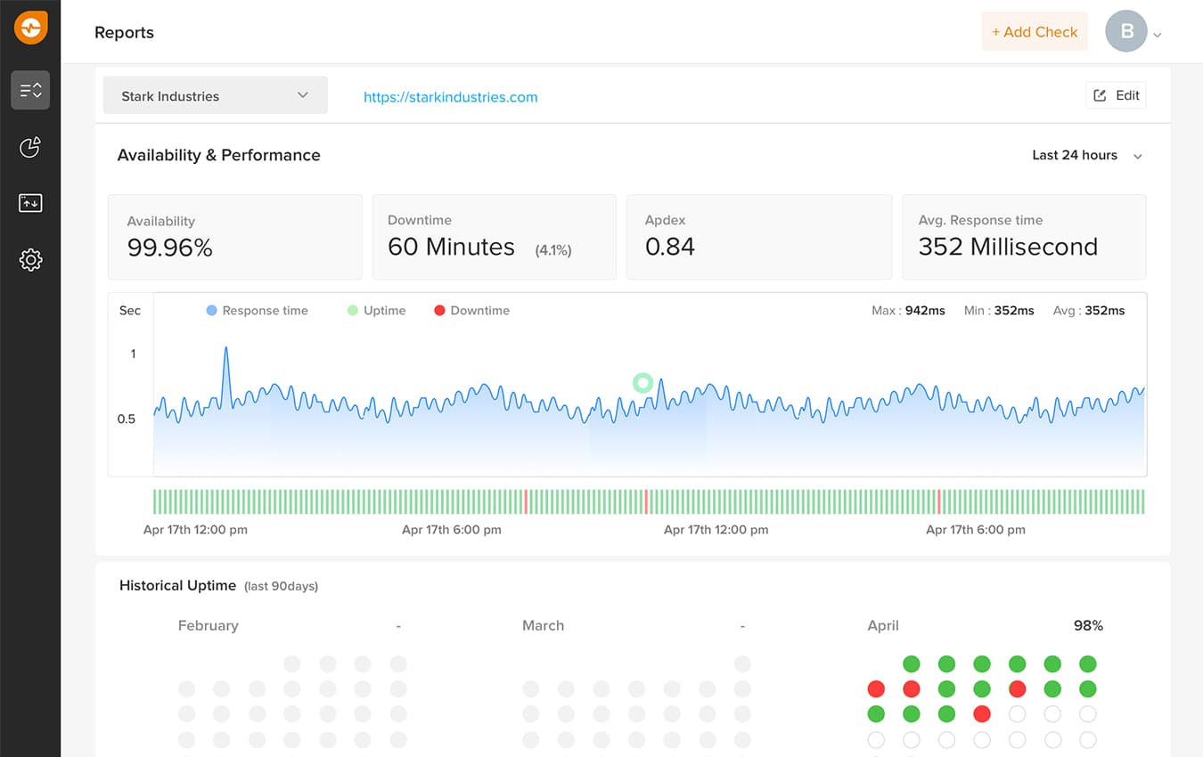
Task: Select the Availability & Performance section
Action: (x=218, y=154)
